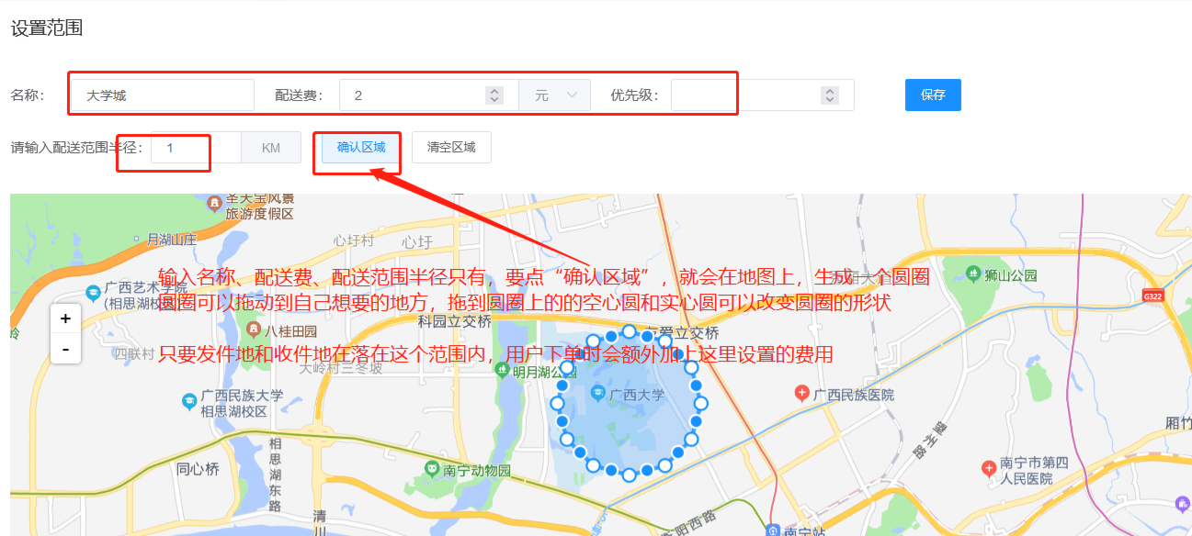Viewport: 1192px width, 536px height.
Task: Click the 保存 save button
Action: pos(933,95)
